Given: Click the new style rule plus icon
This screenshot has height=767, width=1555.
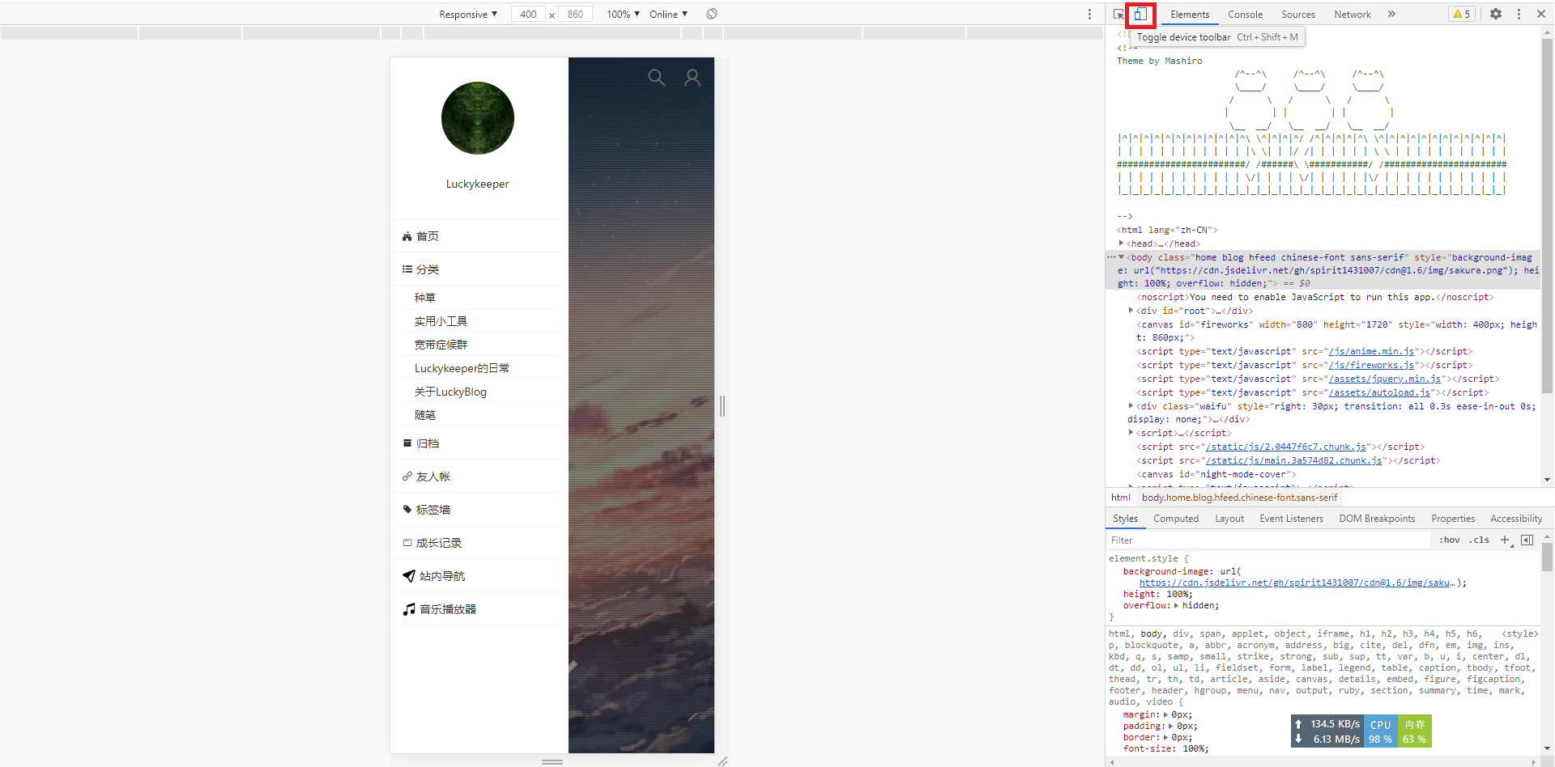Looking at the screenshot, I should pyautogui.click(x=1505, y=540).
